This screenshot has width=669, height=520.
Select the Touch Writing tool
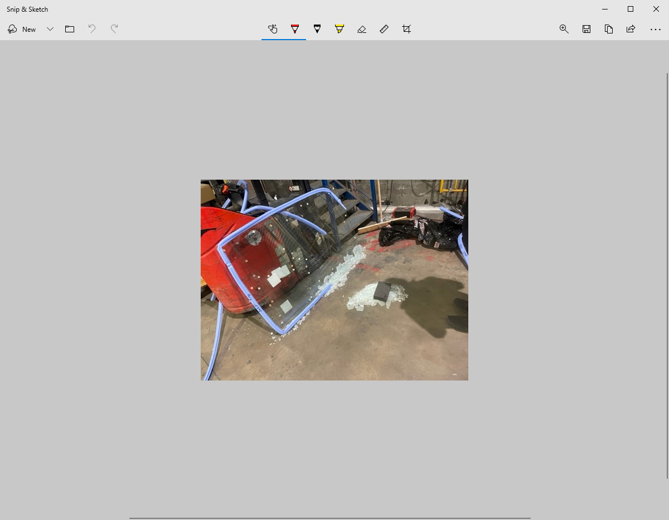(273, 29)
